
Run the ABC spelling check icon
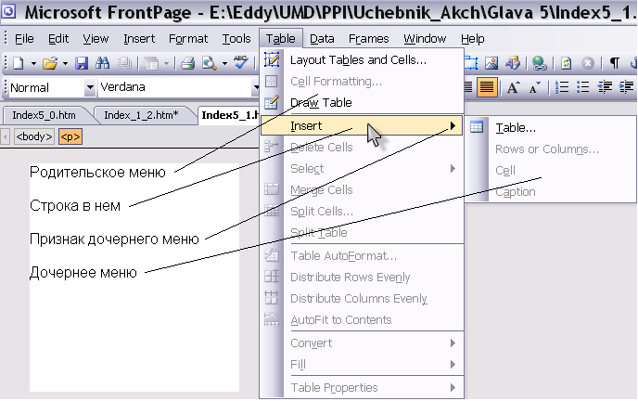241,62
